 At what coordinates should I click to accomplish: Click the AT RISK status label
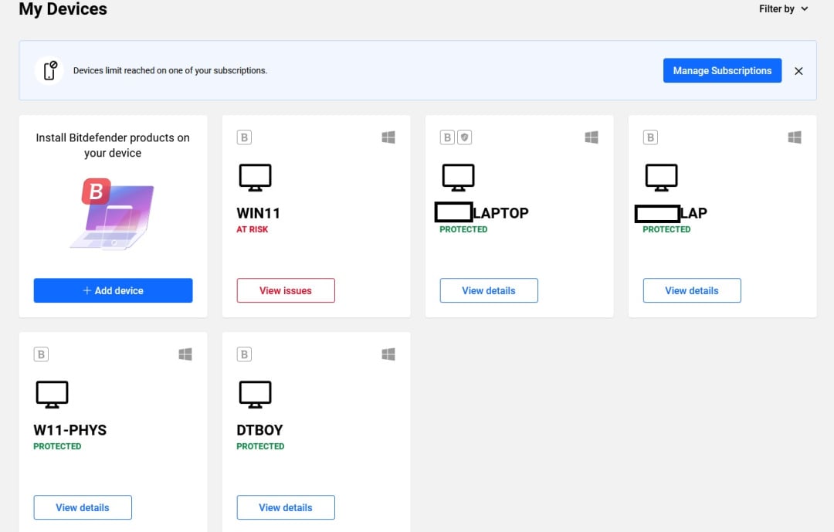coord(252,229)
